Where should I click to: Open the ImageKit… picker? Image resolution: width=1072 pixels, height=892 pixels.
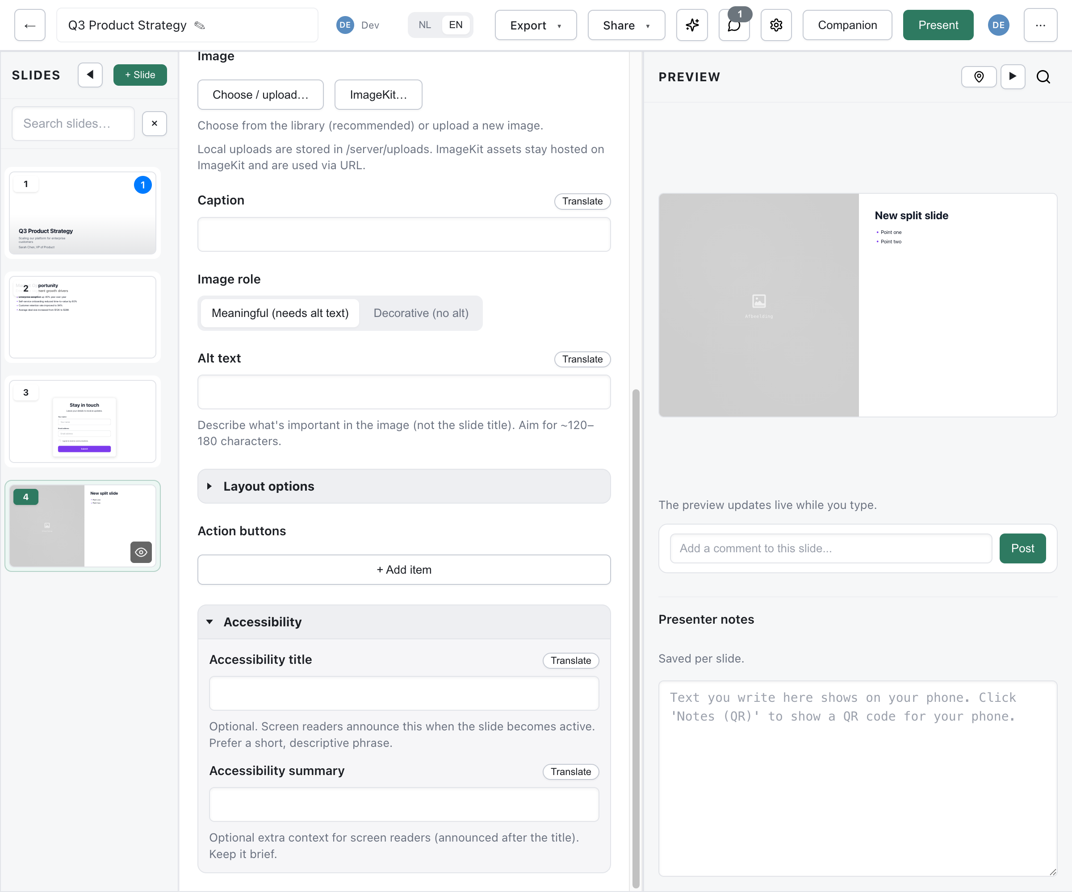click(378, 94)
